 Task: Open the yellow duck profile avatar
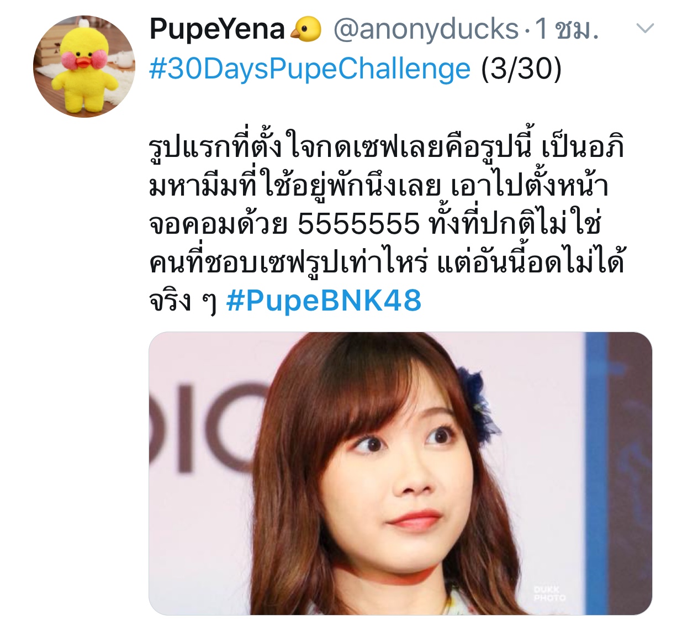coord(84,66)
